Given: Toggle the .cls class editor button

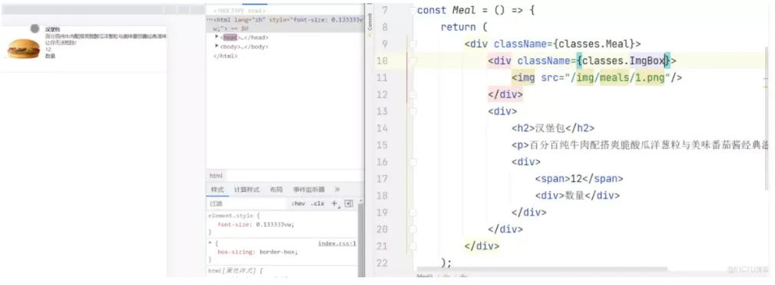Looking at the screenshot, I should pyautogui.click(x=318, y=203).
